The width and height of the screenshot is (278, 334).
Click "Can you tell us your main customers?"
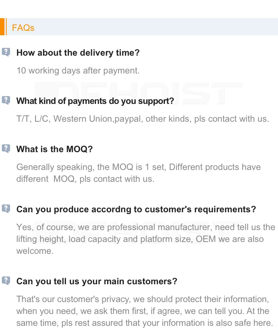(97, 281)
